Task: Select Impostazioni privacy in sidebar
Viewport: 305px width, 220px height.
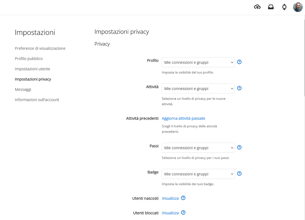Action: tap(33, 79)
